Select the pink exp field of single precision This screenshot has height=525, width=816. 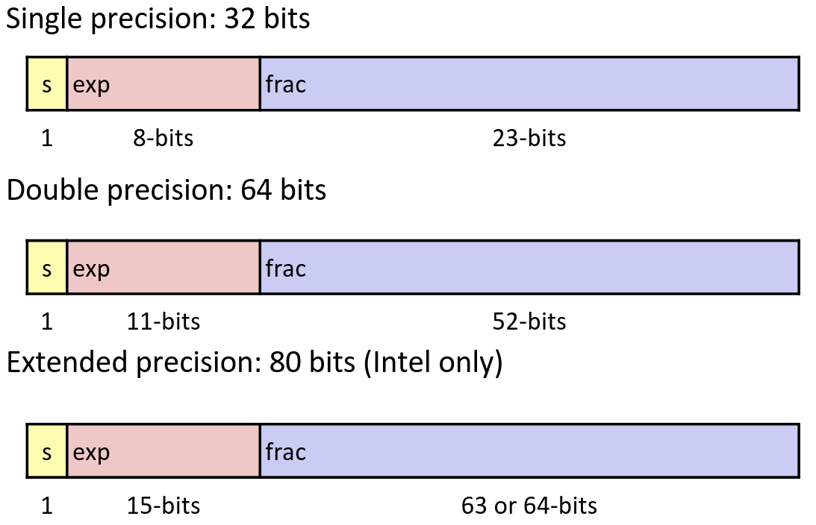coord(163,84)
